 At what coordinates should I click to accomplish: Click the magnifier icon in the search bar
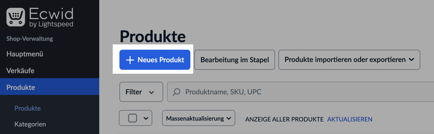pyautogui.click(x=176, y=92)
